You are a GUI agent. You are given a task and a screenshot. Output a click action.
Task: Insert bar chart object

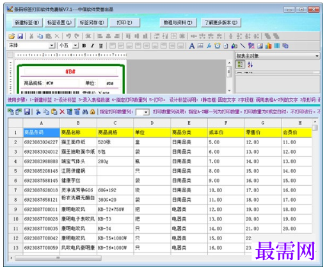(x=268, y=45)
